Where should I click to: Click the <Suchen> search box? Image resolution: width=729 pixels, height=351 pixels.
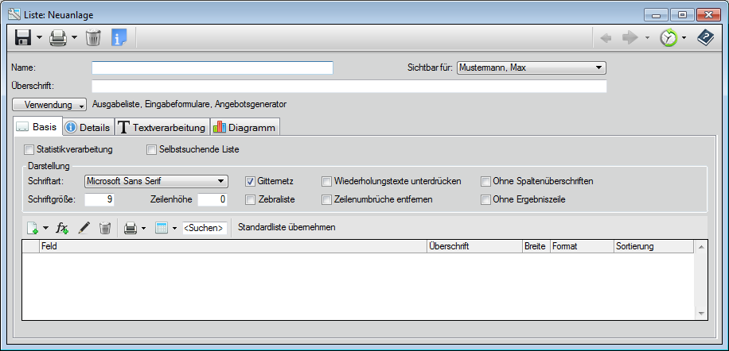205,228
